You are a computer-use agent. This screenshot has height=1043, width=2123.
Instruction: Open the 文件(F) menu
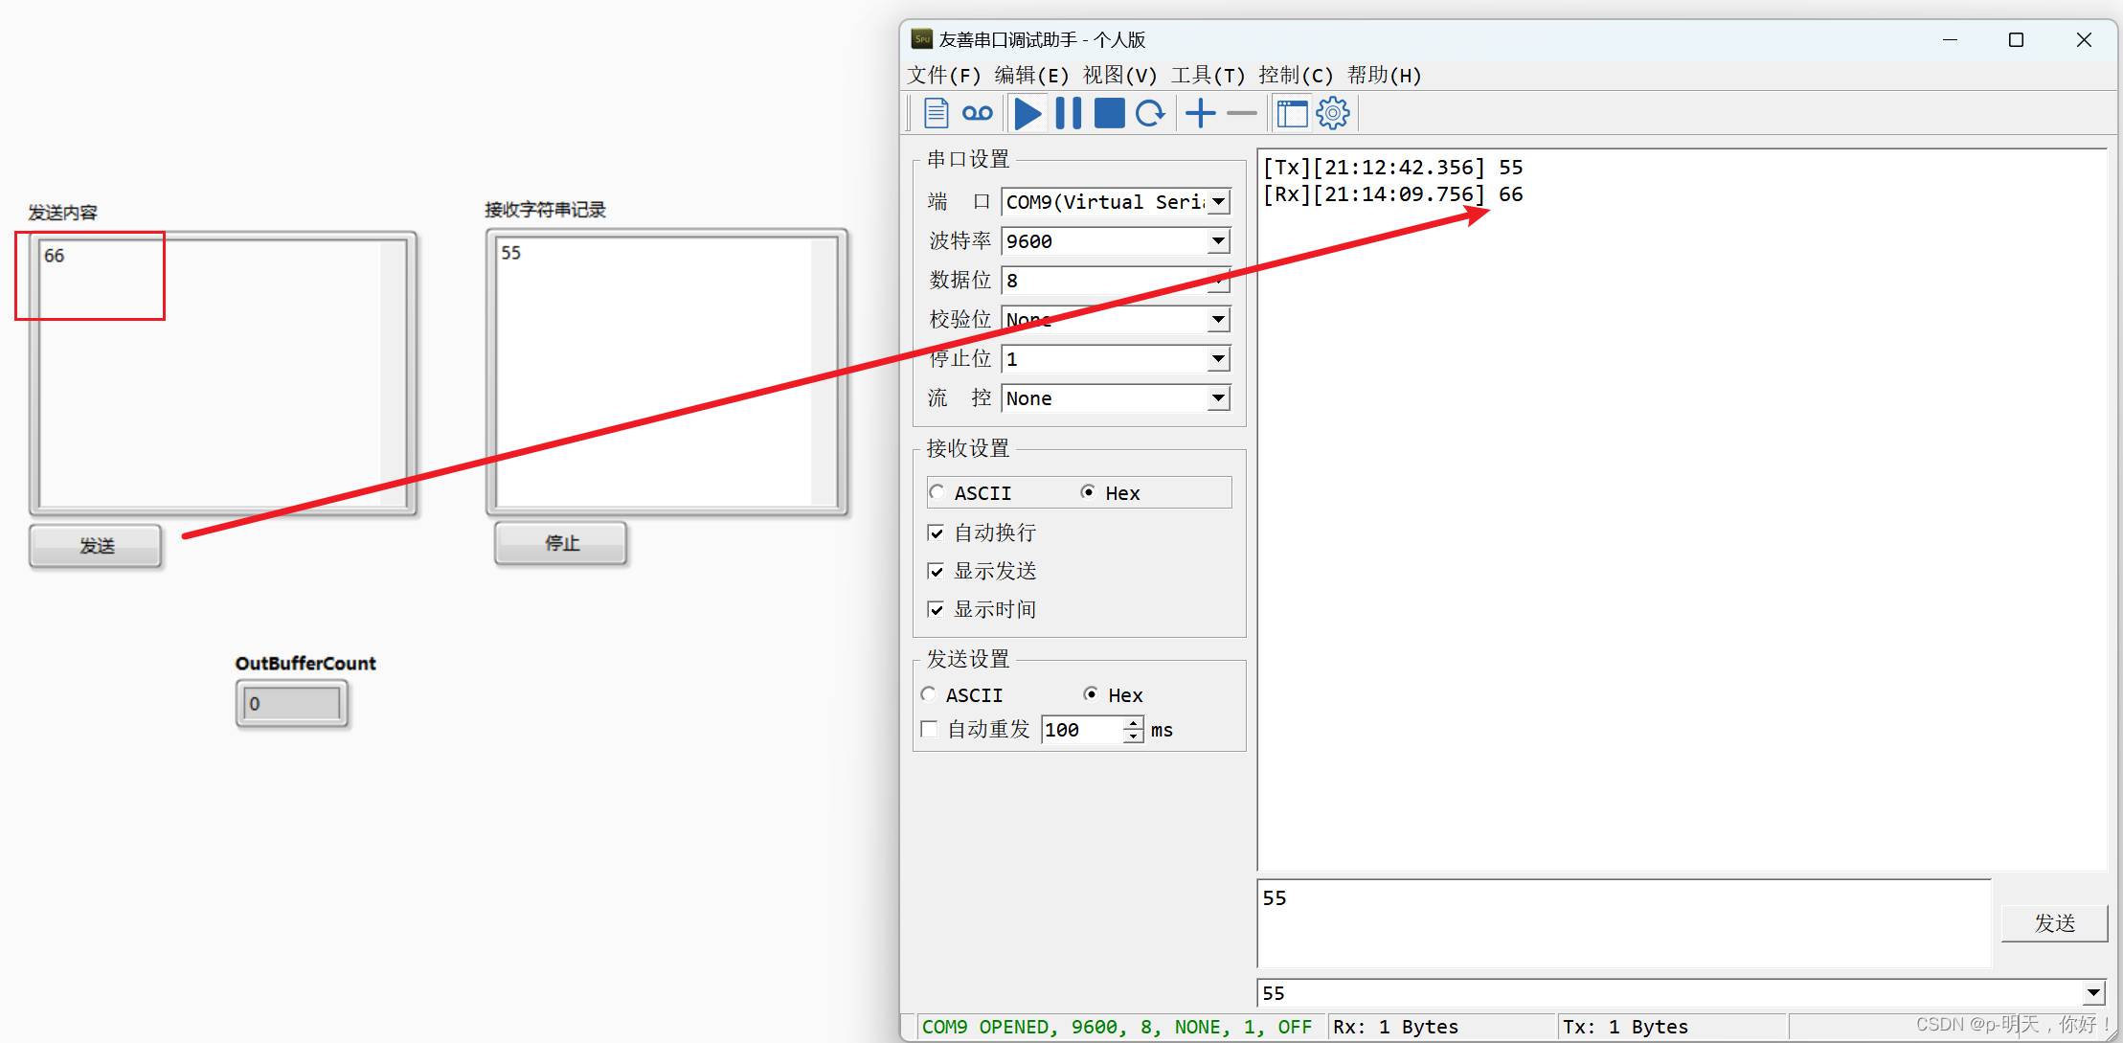[x=943, y=75]
